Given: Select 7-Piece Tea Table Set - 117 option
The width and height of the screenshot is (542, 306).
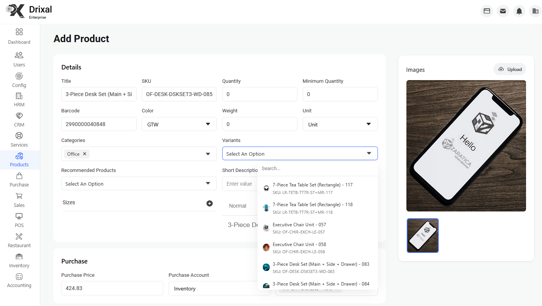Looking at the screenshot, I should [318, 188].
